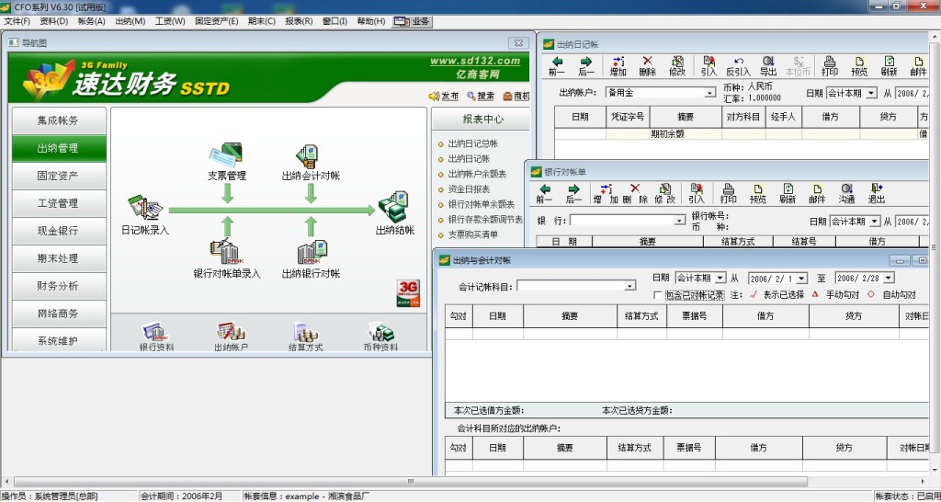Open 帐务(A) menu
This screenshot has width=941, height=502.
pos(91,21)
